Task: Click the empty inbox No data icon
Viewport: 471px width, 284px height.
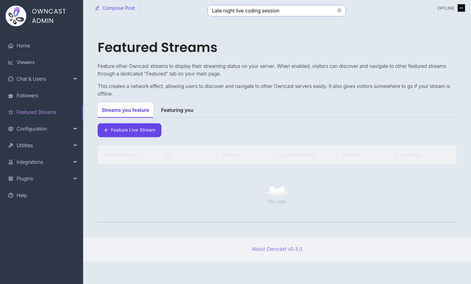Action: (277, 188)
